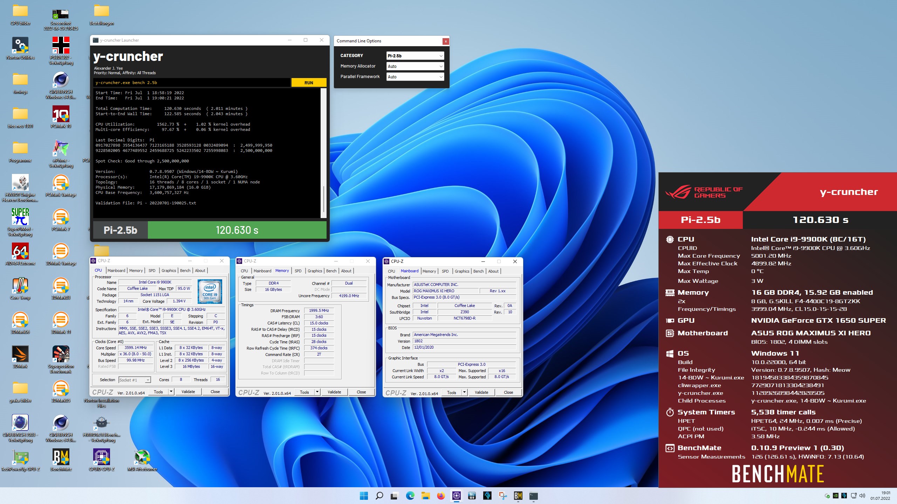The height and width of the screenshot is (504, 897).
Task: Expand the Parallel Framework dropdown
Action: click(x=415, y=77)
